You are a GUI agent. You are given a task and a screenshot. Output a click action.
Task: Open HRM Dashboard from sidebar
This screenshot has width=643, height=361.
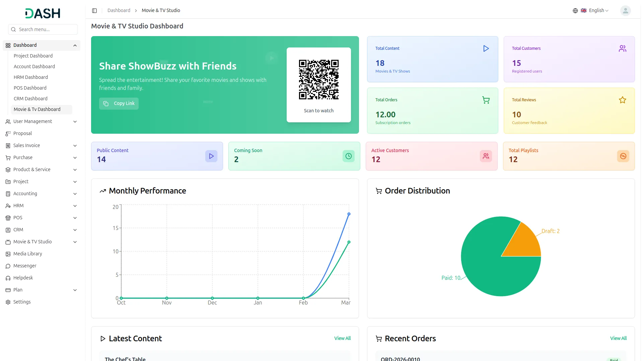[31, 77]
